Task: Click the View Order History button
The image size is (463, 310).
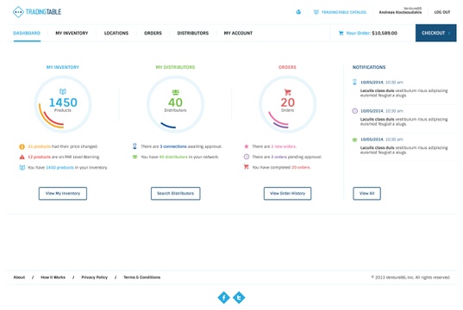Action: pyautogui.click(x=287, y=194)
